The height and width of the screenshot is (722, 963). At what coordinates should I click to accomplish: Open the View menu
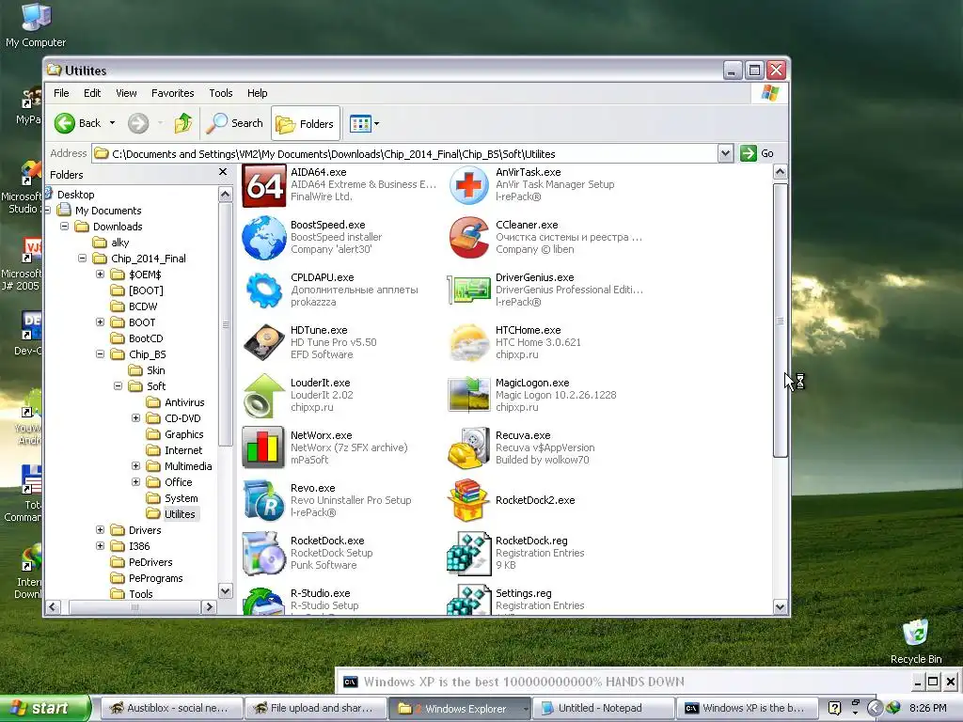pyautogui.click(x=127, y=93)
